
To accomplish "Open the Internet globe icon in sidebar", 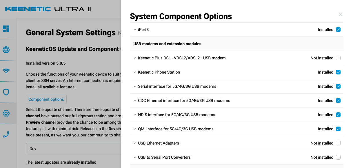I will [x=6, y=50].
